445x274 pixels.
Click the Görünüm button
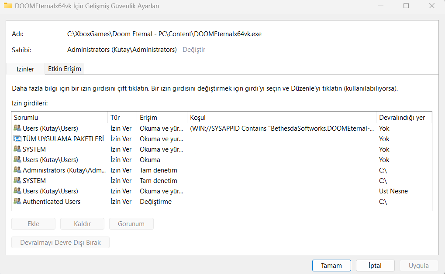pos(131,223)
